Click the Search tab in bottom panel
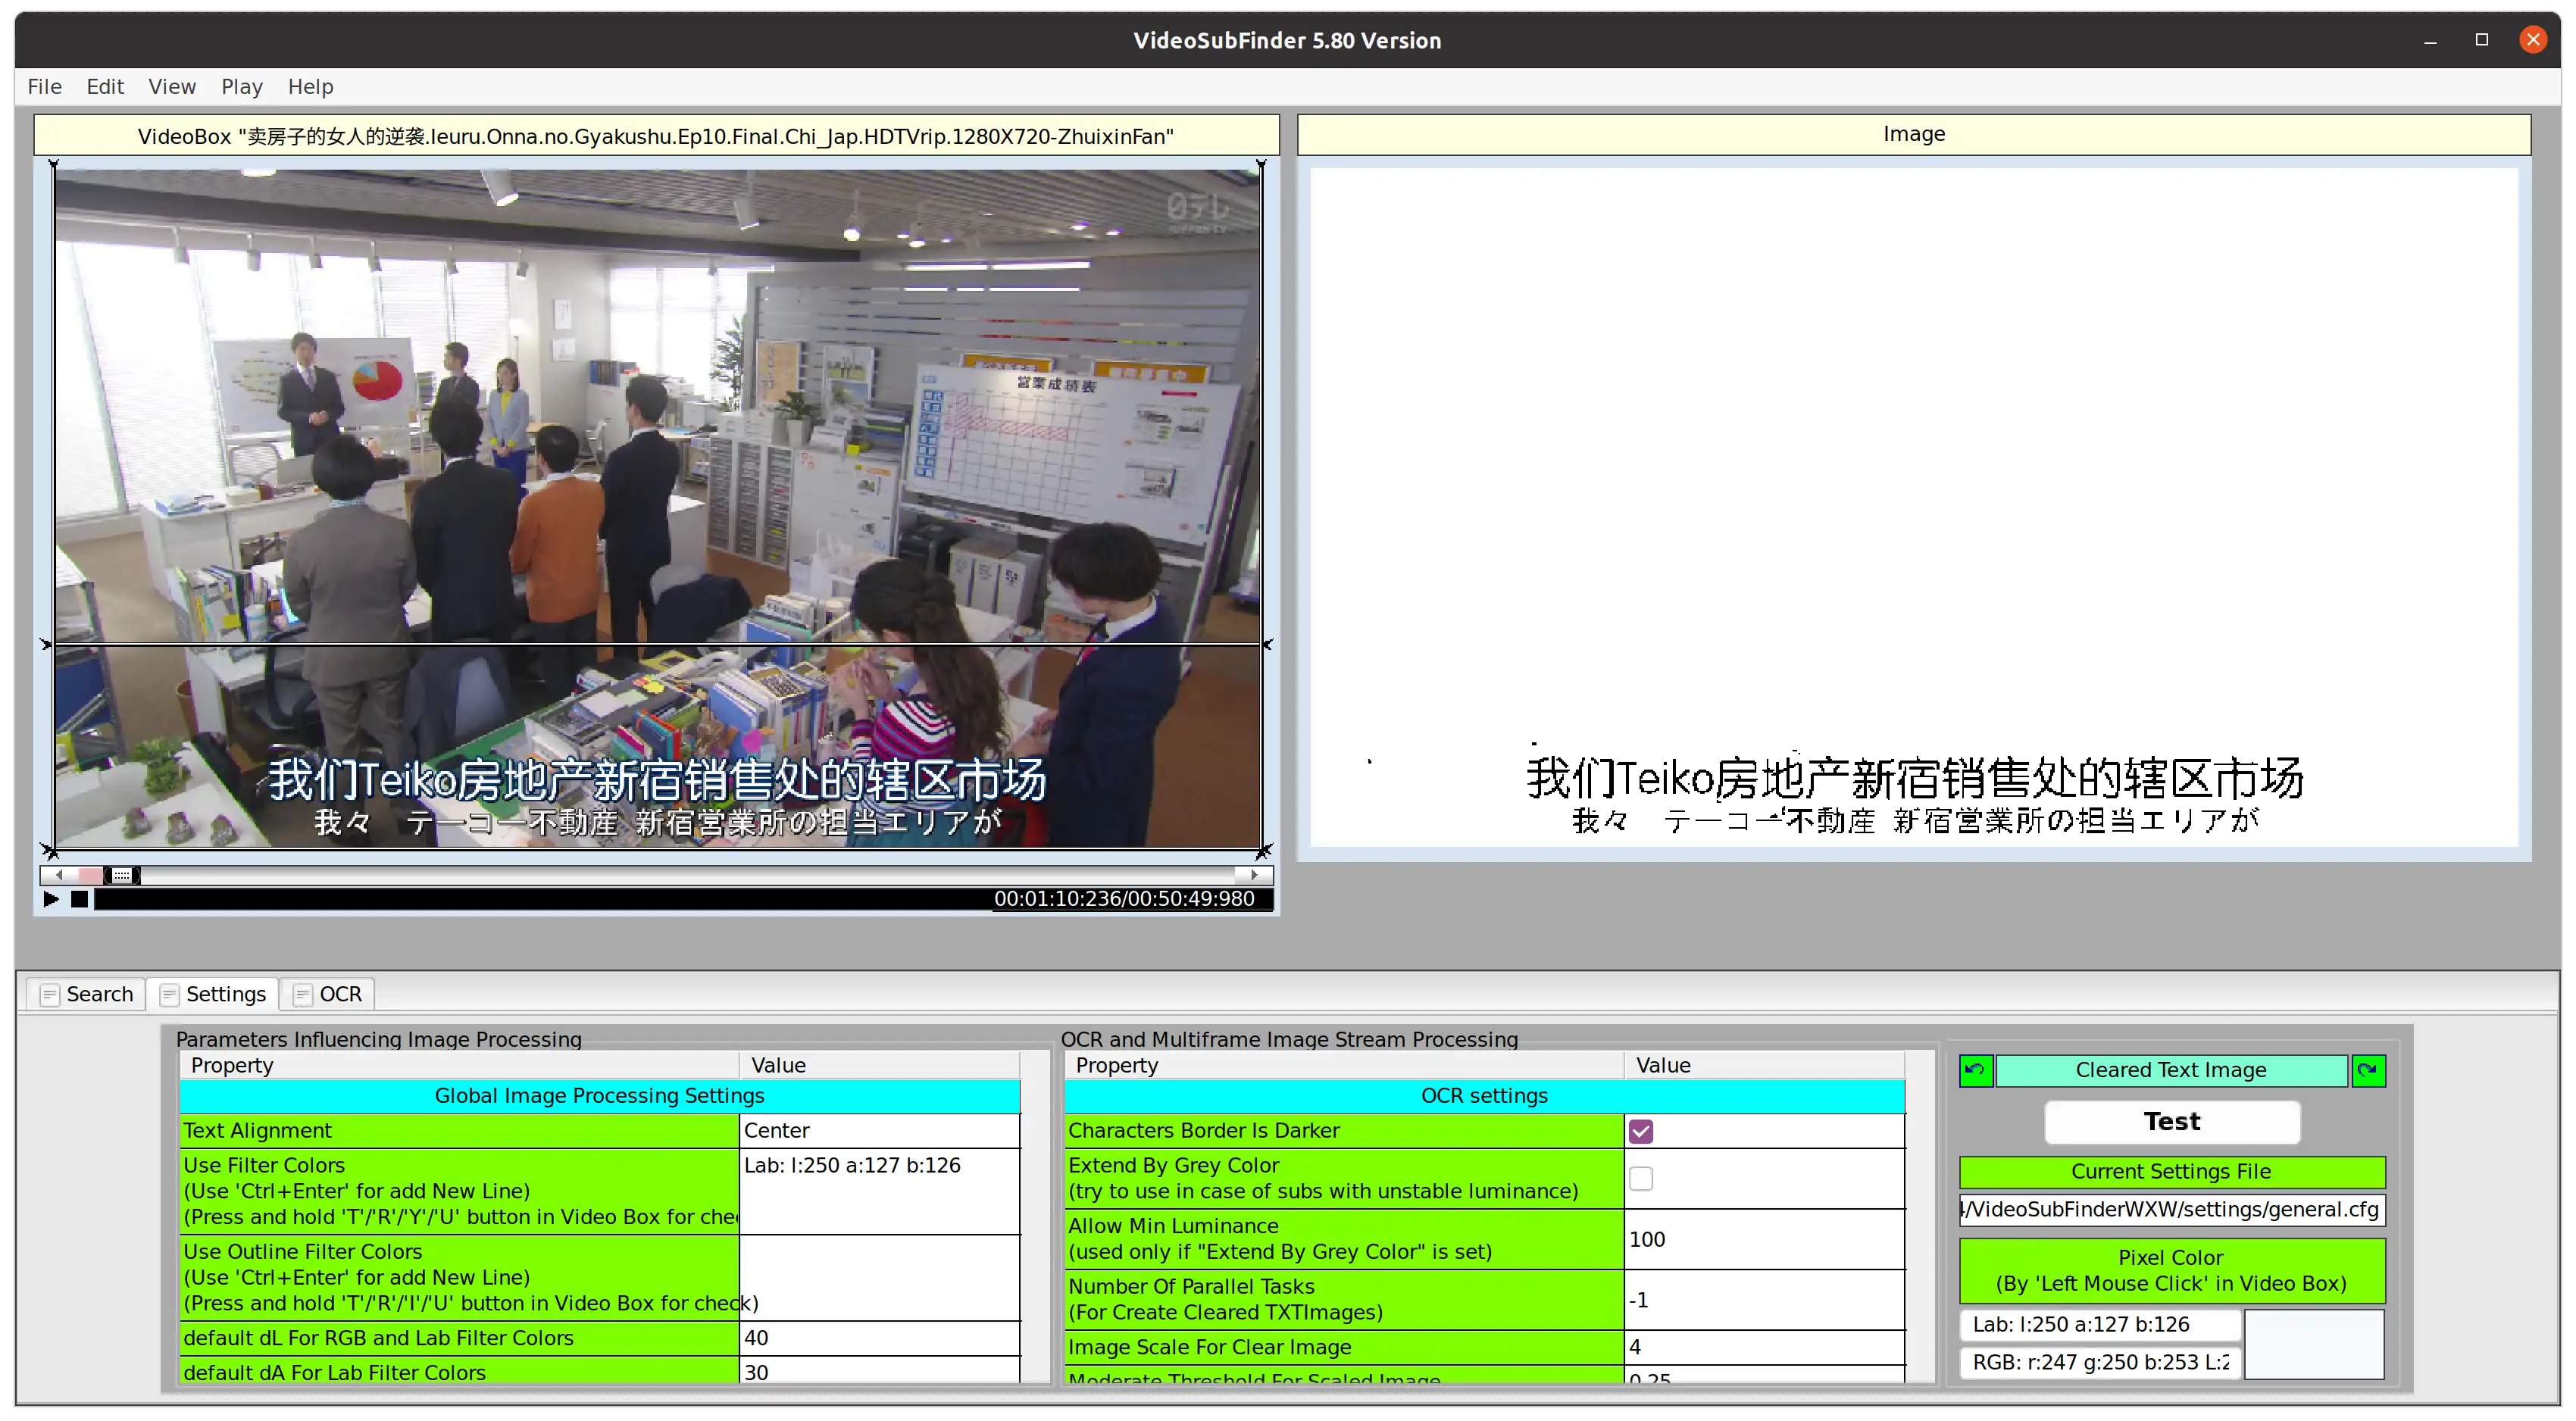Viewport: 2576px width, 1421px height. pyautogui.click(x=86, y=994)
